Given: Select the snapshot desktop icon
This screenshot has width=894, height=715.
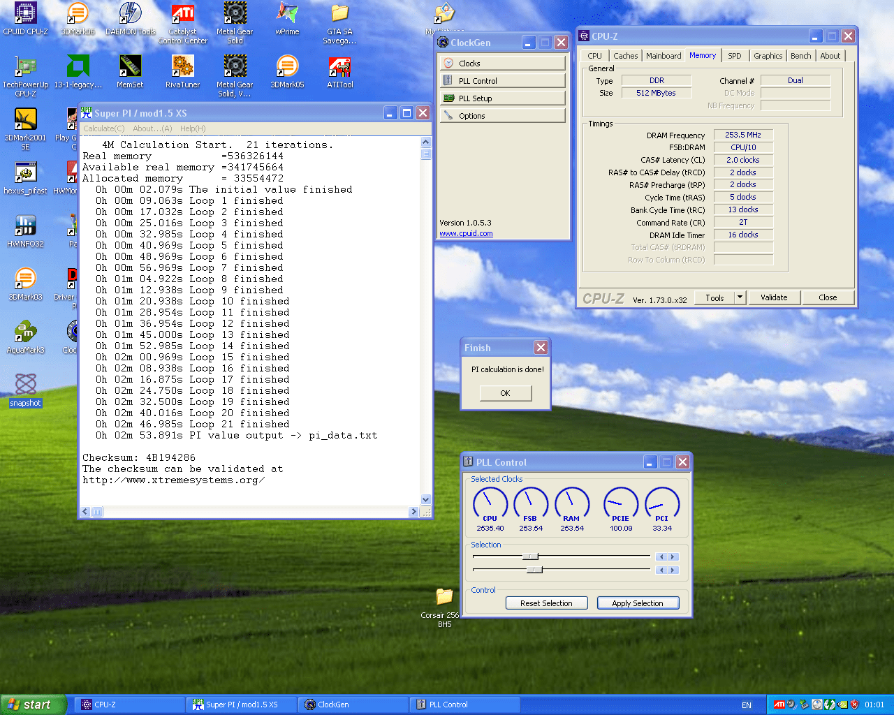Looking at the screenshot, I should point(25,391).
